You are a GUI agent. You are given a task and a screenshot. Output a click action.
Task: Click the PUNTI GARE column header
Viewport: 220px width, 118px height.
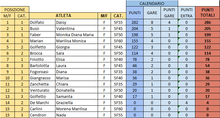coord(169,13)
